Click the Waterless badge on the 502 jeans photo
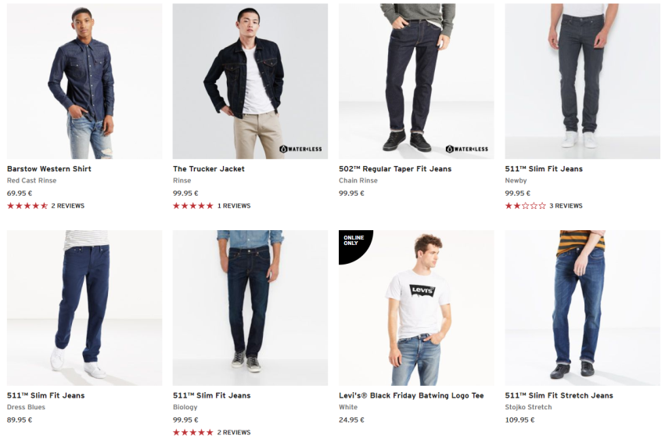The height and width of the screenshot is (443, 665). pos(466,149)
